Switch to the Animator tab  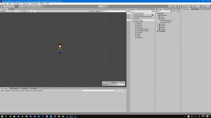coord(24,88)
